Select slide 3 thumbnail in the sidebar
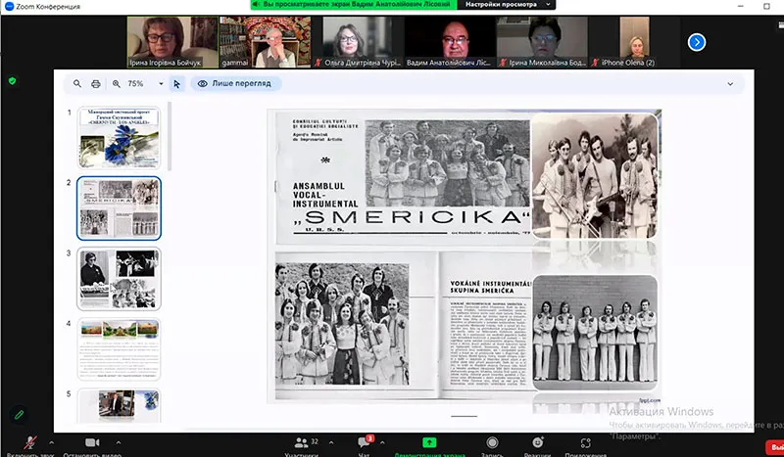This screenshot has width=784, height=457. point(119,279)
